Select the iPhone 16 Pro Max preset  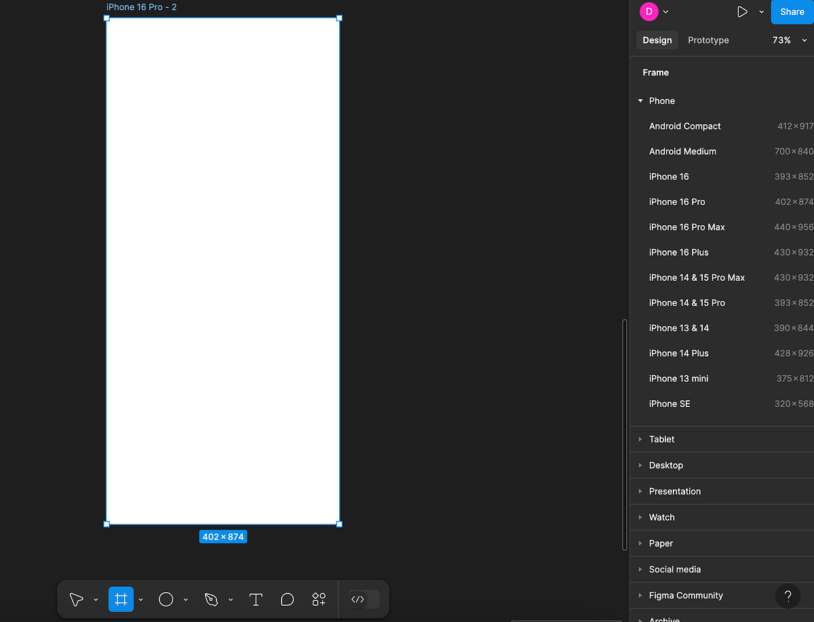tap(687, 227)
